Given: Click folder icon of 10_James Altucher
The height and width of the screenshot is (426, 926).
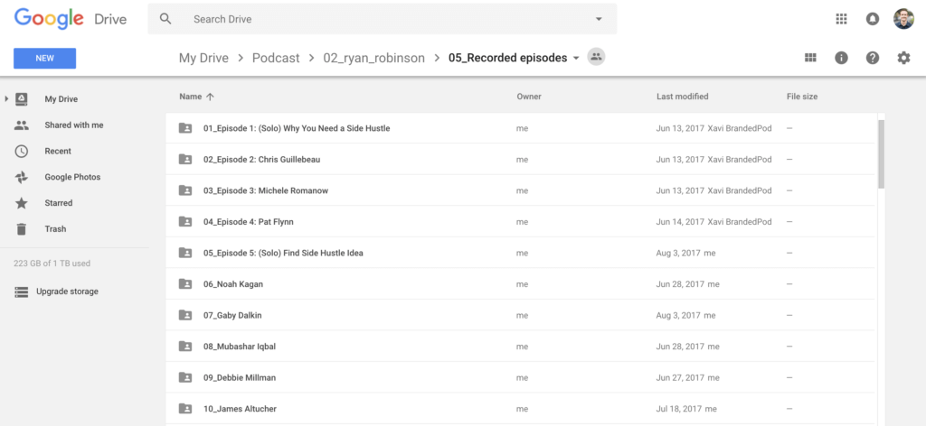Looking at the screenshot, I should tap(185, 408).
